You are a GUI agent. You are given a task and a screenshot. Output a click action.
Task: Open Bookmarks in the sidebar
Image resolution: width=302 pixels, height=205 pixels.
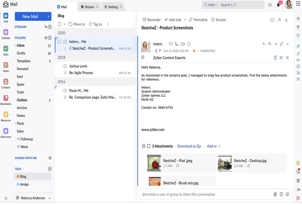coord(6,99)
